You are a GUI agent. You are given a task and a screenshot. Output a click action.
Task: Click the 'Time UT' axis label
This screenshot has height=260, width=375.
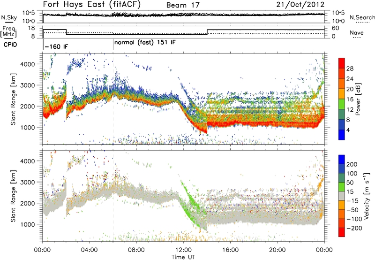(183, 257)
